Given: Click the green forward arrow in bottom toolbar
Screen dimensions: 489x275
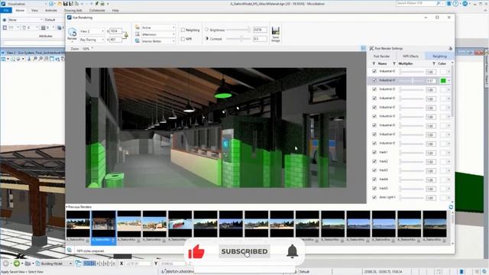Looking at the screenshot, I should 17,264.
